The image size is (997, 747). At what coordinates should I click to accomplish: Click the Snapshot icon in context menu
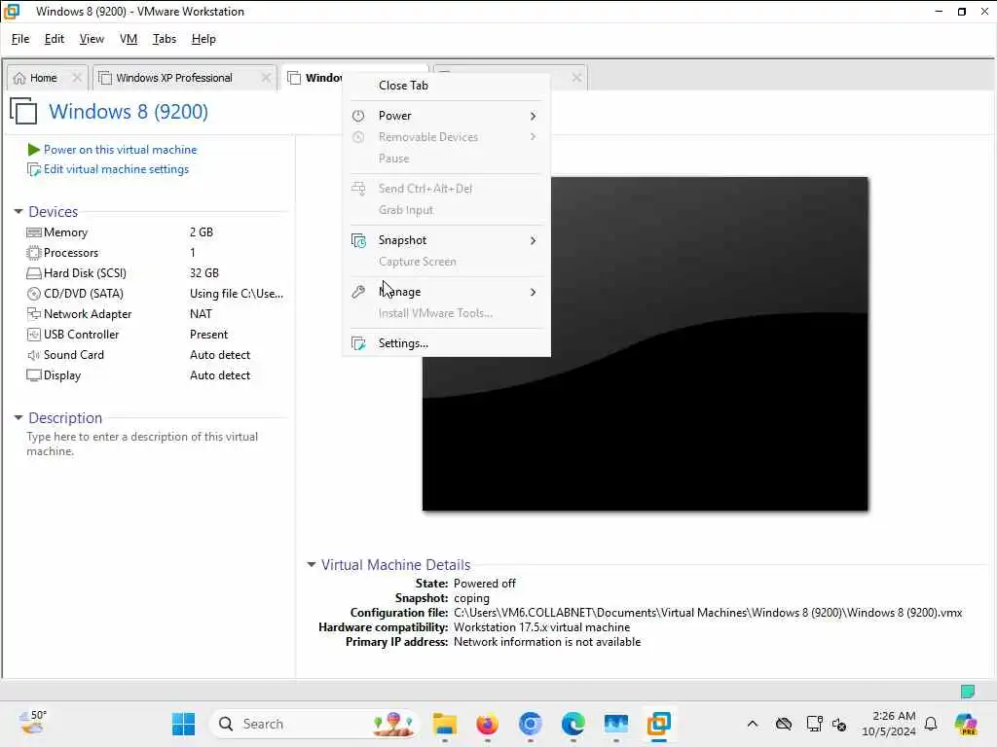coord(358,241)
